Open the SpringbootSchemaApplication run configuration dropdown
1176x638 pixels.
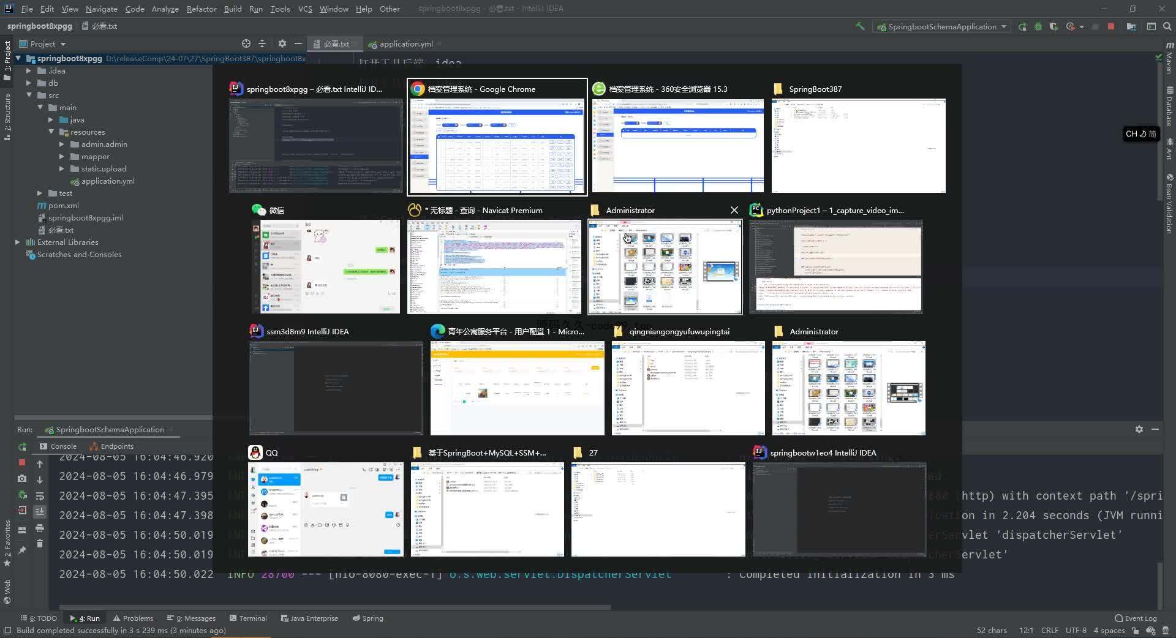pos(941,26)
